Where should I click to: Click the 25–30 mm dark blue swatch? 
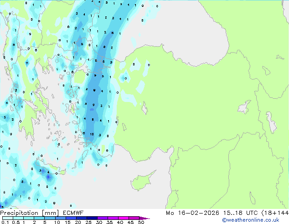92,218
